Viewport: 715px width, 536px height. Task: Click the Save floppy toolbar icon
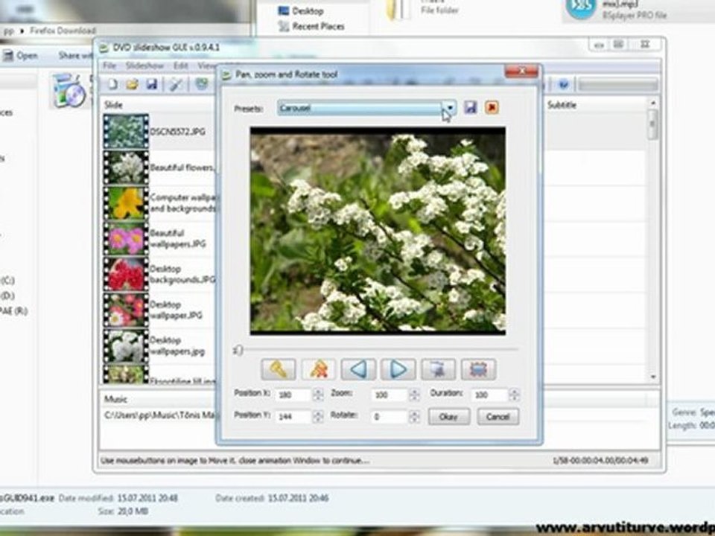(152, 84)
